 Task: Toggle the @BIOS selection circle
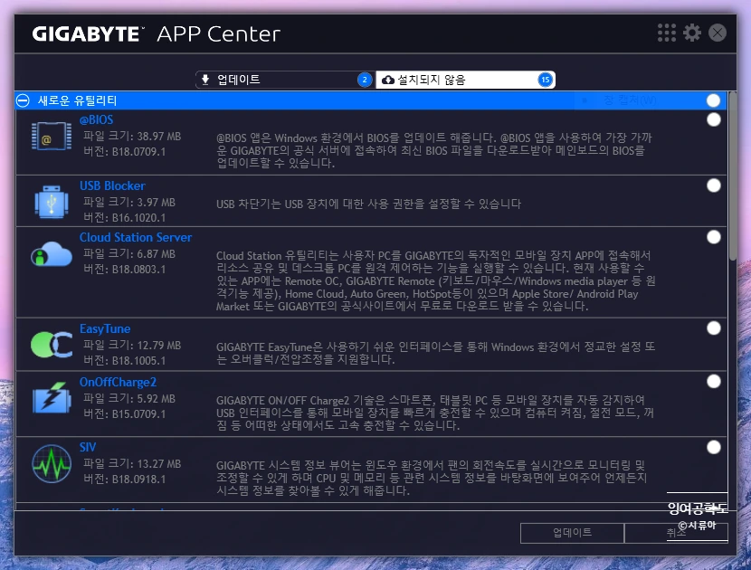(x=714, y=119)
